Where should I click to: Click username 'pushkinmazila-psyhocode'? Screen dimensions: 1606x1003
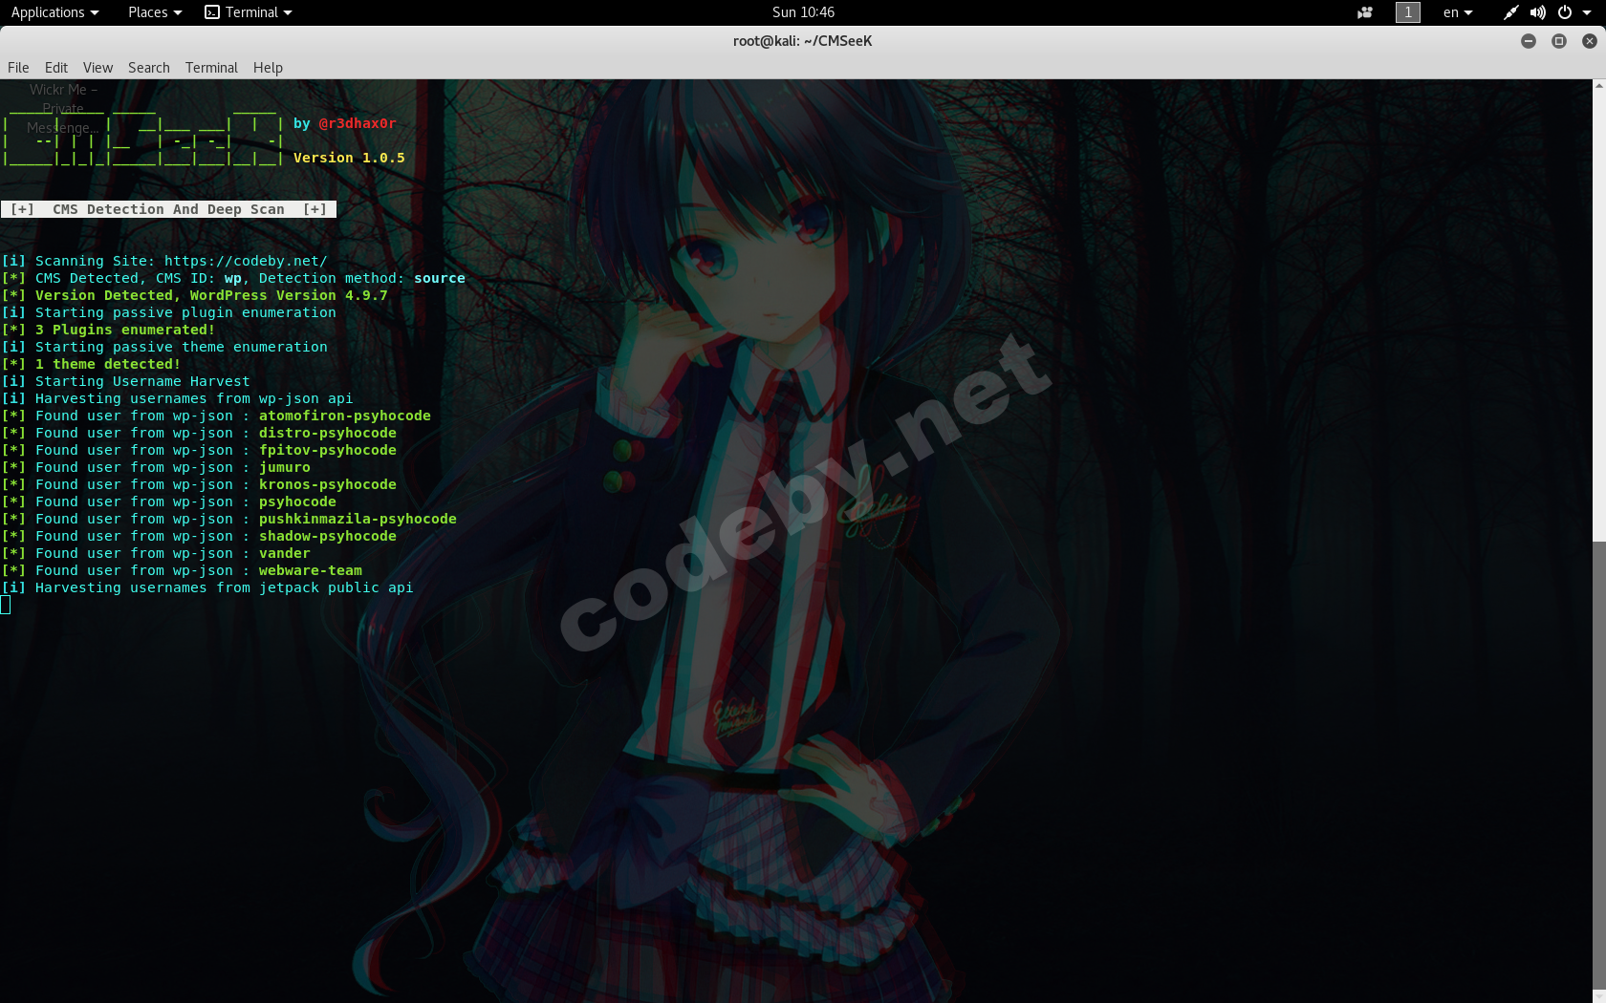tap(358, 519)
